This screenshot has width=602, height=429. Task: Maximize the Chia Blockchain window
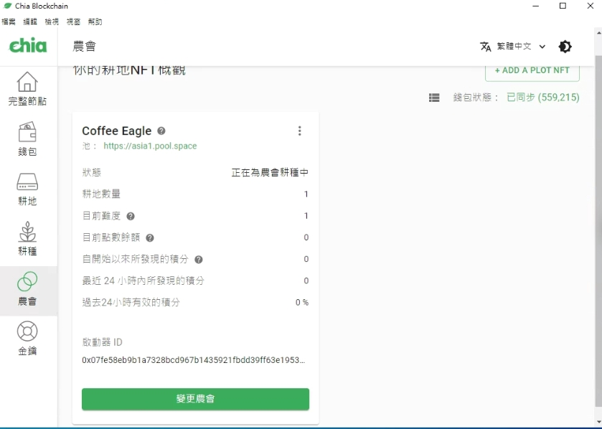tap(563, 6)
